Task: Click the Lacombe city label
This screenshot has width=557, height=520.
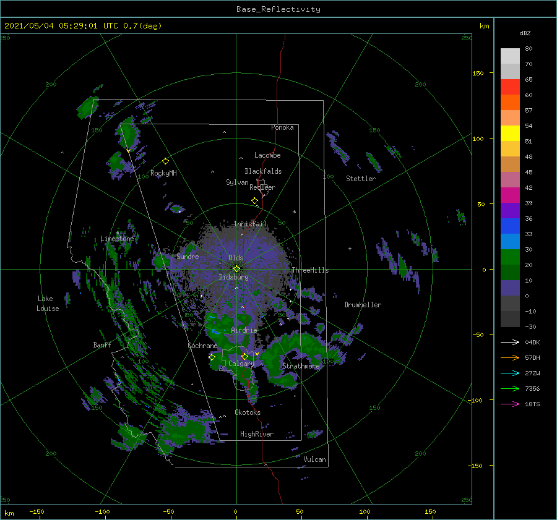Action: [267, 155]
